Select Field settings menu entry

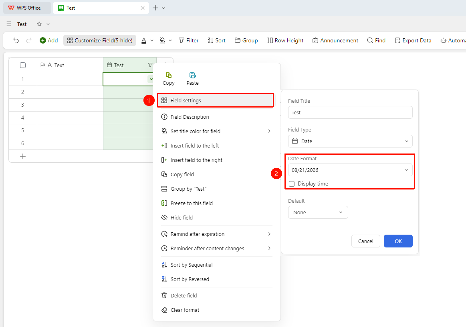click(216, 100)
